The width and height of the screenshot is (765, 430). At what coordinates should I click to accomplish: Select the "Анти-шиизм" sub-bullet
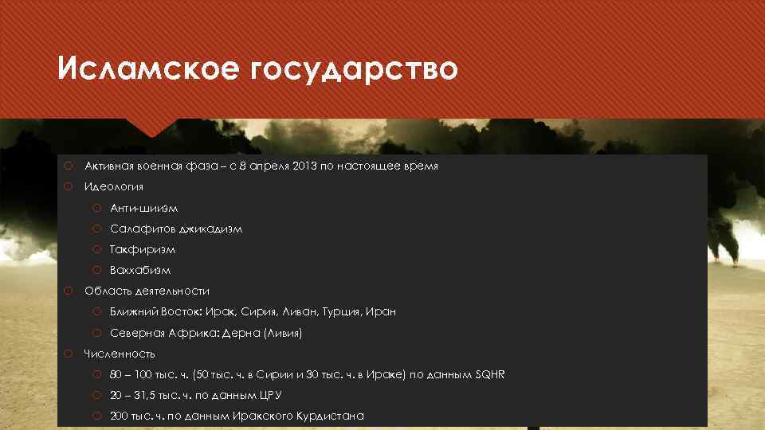[x=143, y=208]
